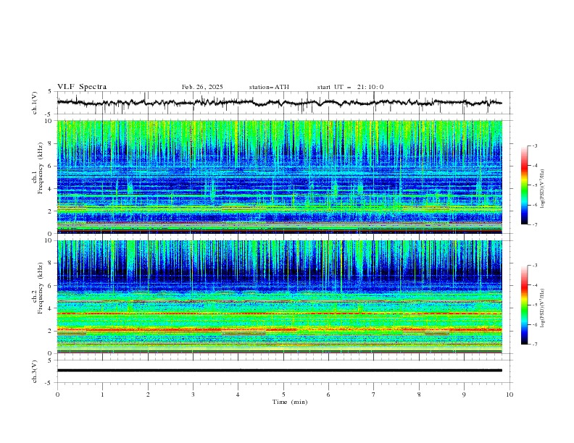The width and height of the screenshot is (574, 443).
Task: Click the time axis tick label "3"
Action: tap(193, 395)
